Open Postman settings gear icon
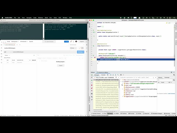The image size is (177, 133). coord(71,42)
